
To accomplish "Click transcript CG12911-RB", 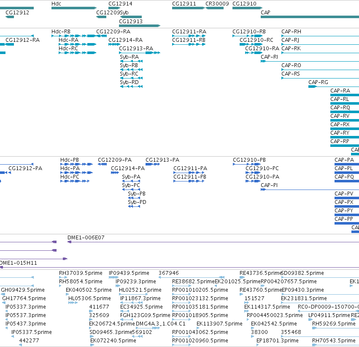I will coord(189,44).
